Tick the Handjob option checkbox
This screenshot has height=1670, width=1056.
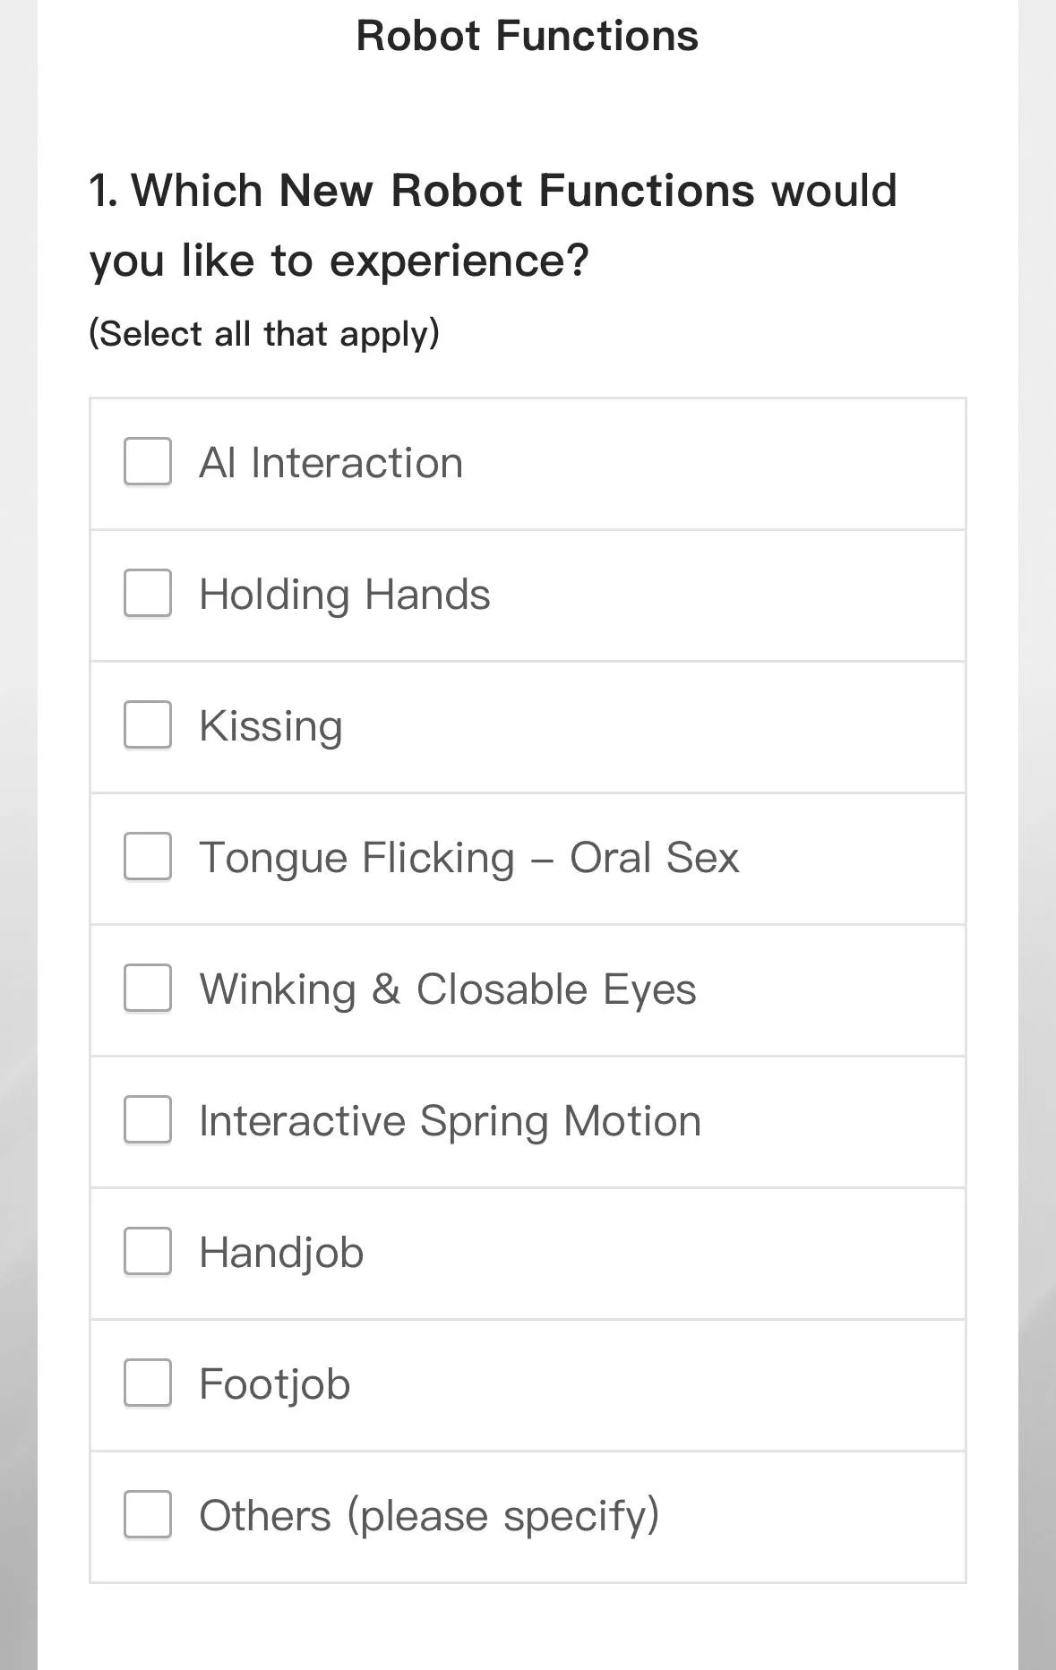148,1251
